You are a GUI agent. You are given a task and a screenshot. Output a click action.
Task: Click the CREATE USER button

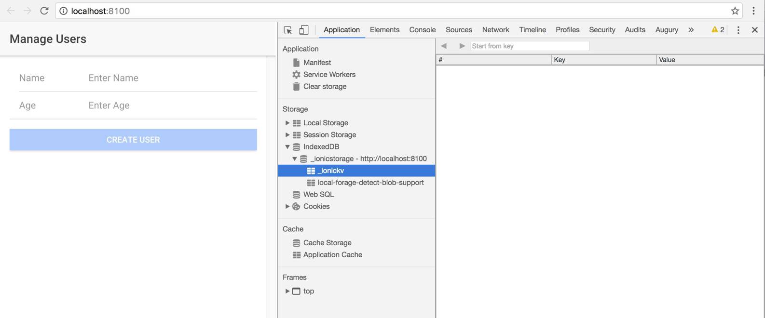tap(133, 140)
